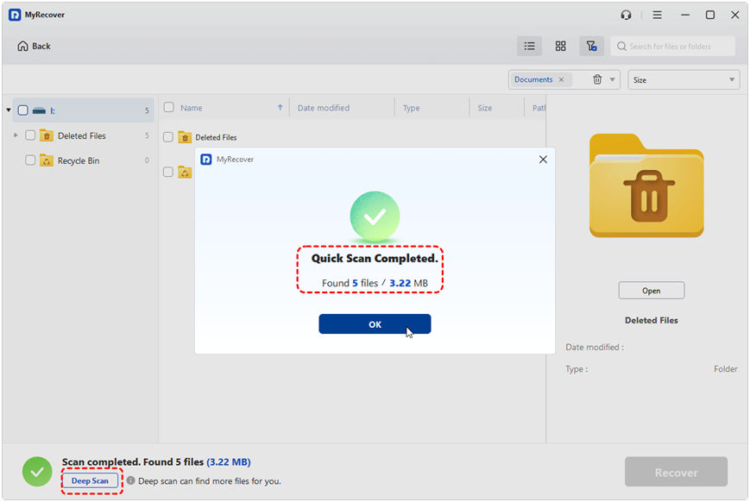750x502 pixels.
Task: Click the headset support icon
Action: pos(626,16)
